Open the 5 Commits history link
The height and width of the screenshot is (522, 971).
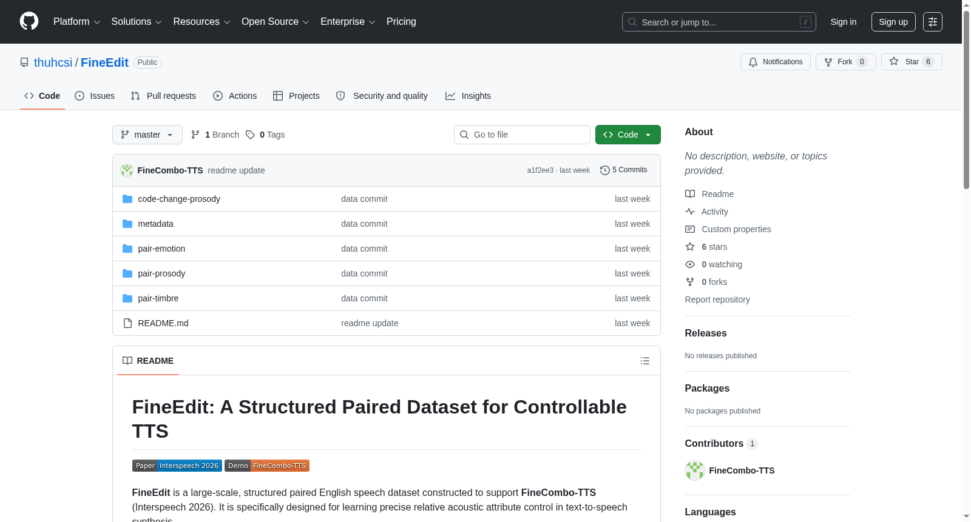pyautogui.click(x=623, y=170)
